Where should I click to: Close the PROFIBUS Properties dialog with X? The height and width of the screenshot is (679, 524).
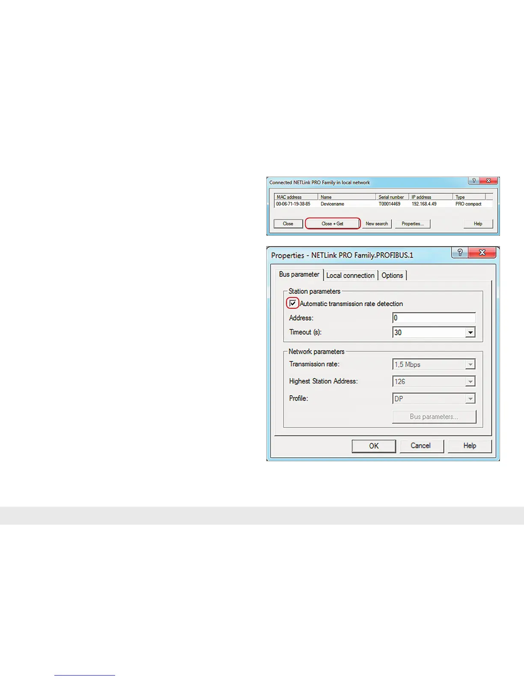[x=482, y=252]
